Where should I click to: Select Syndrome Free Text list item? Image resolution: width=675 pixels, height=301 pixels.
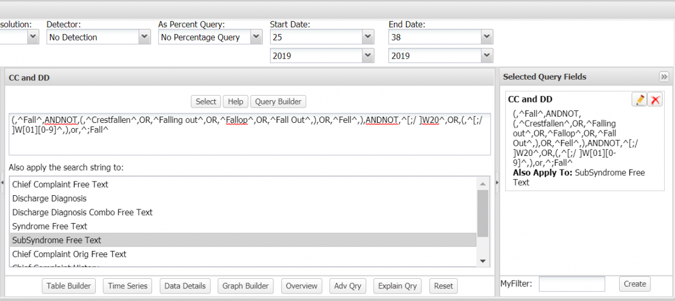(50, 226)
